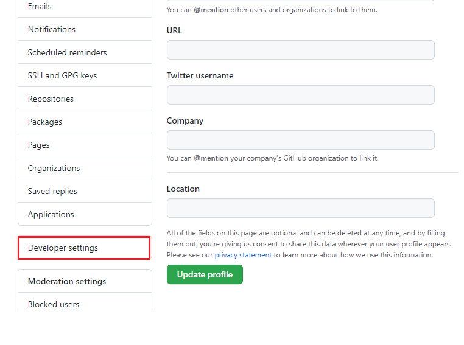Click the Twitter username label
The width and height of the screenshot is (464, 345).
(x=200, y=75)
